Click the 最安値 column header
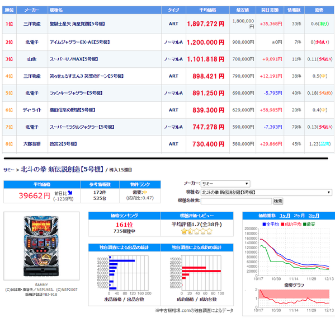The image size is (335, 322). point(243,10)
